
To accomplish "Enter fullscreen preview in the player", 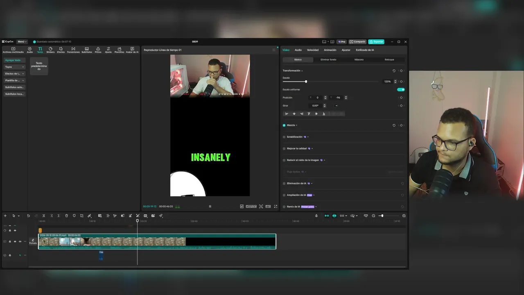I will click(x=276, y=206).
